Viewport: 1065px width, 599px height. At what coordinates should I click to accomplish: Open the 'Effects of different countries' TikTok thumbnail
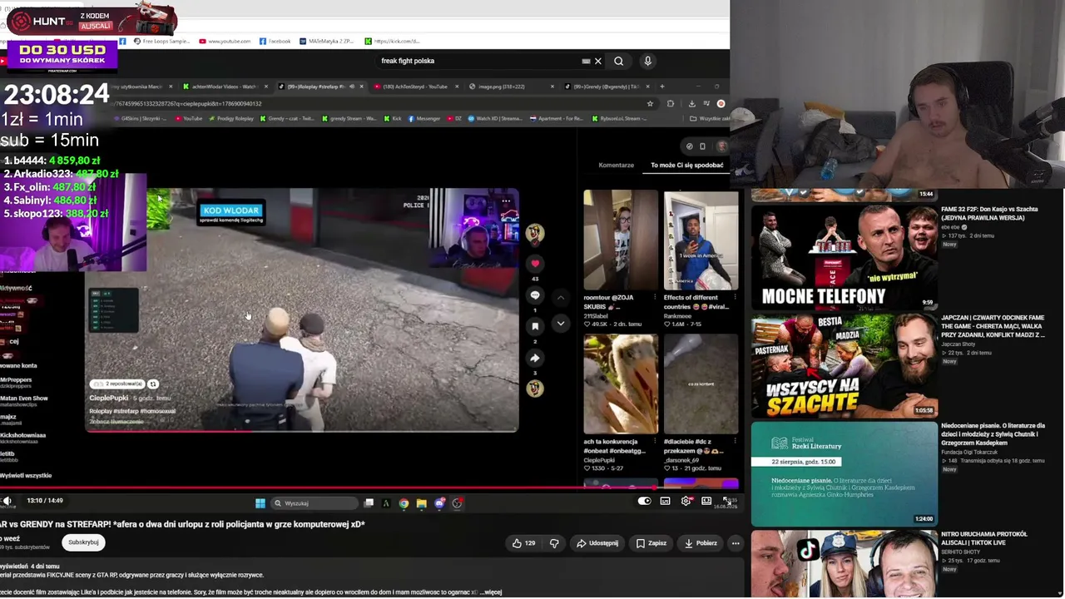701,240
